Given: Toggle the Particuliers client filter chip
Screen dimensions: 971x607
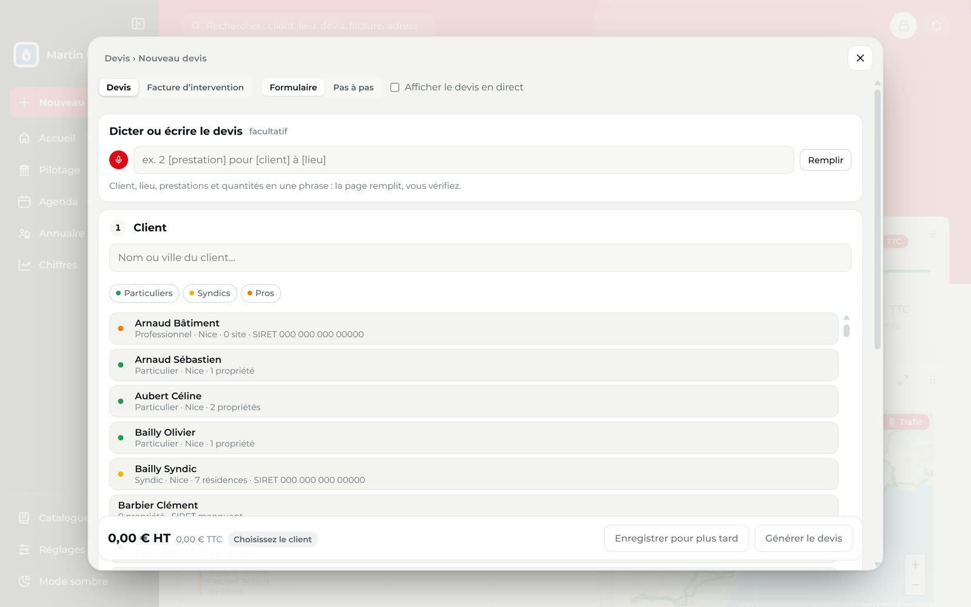Looking at the screenshot, I should coord(144,293).
